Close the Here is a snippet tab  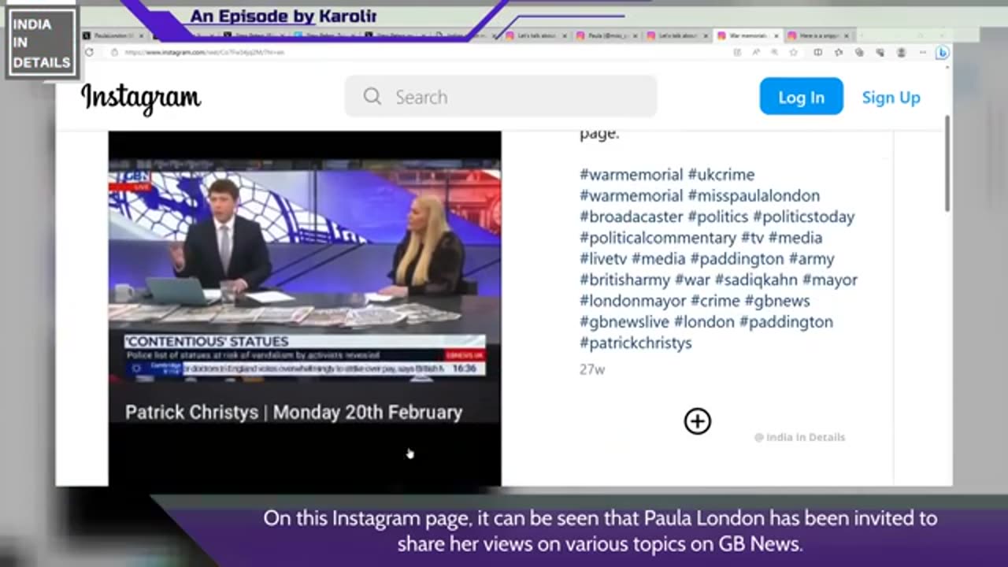pos(847,35)
